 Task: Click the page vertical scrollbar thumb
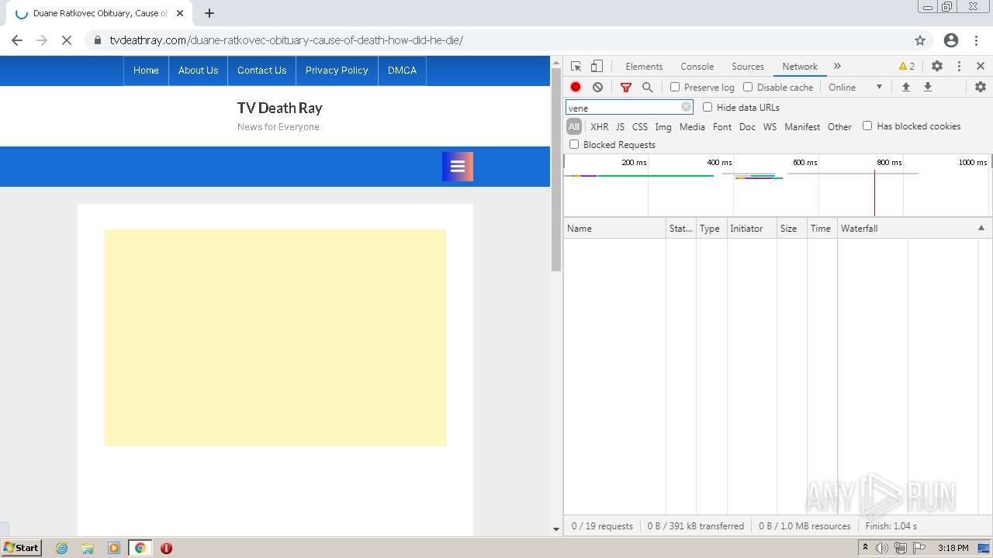tap(555, 169)
